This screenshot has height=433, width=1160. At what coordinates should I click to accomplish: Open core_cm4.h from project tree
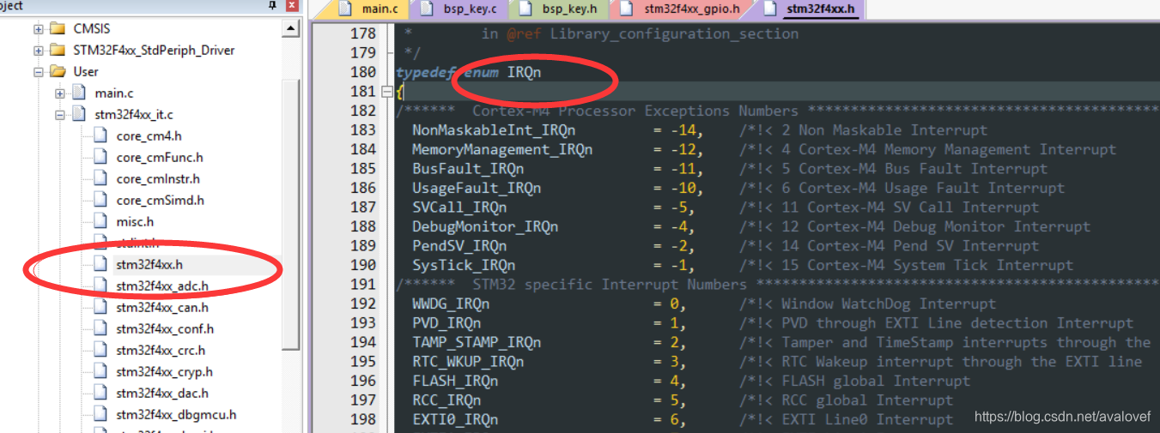pos(149,136)
